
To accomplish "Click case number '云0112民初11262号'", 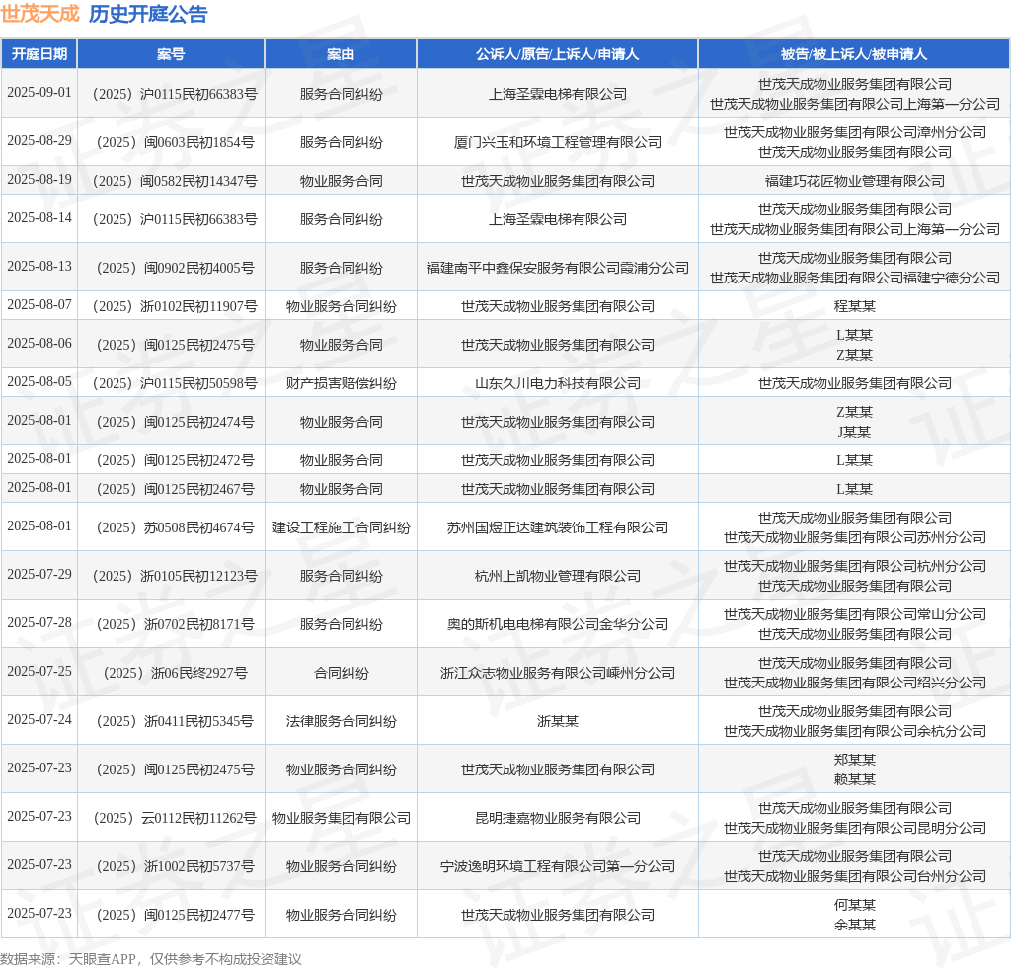I will pyautogui.click(x=198, y=818).
